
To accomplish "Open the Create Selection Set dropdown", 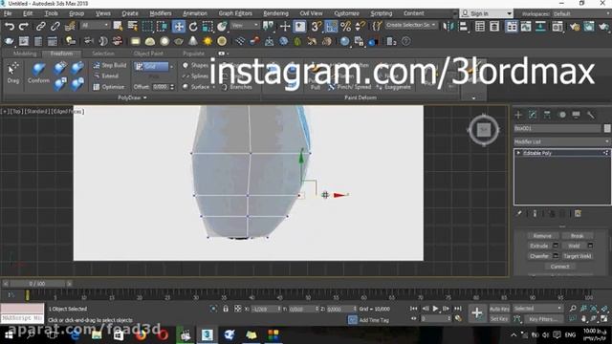I will (x=410, y=26).
